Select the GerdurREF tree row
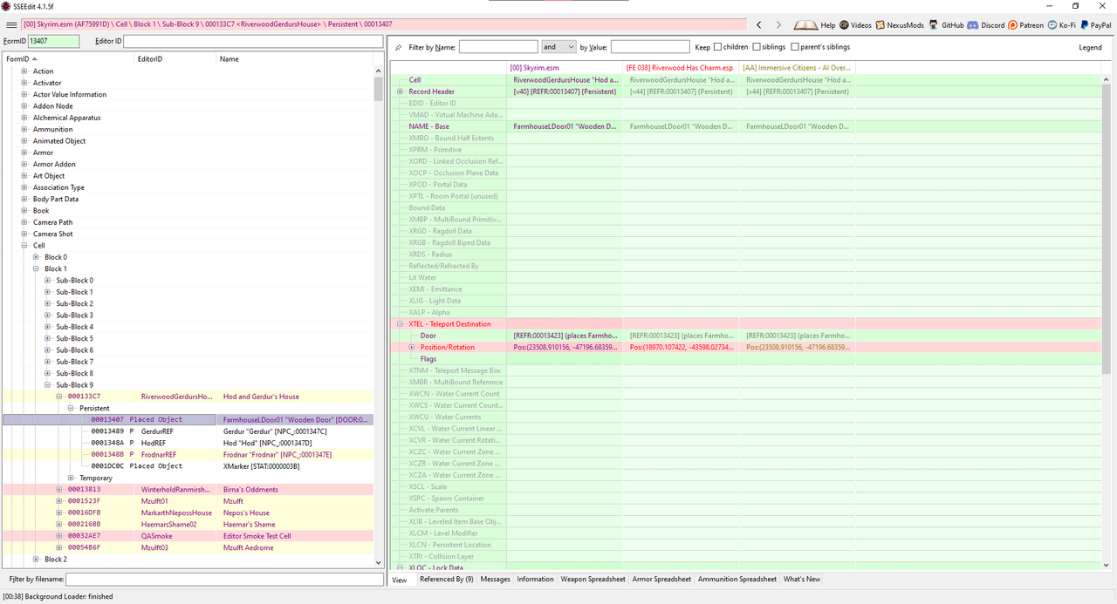Image resolution: width=1117 pixels, height=604 pixels. tap(188, 431)
